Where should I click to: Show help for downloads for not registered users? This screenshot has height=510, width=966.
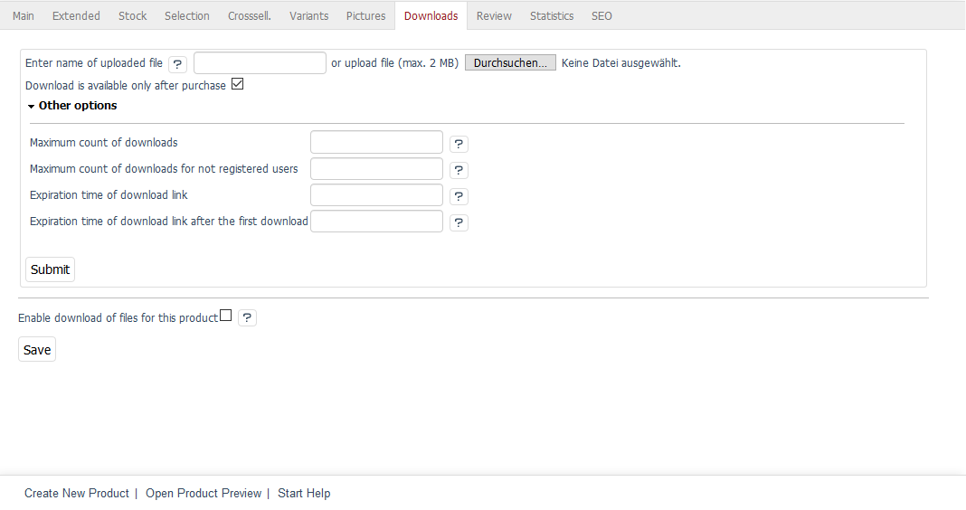click(459, 170)
